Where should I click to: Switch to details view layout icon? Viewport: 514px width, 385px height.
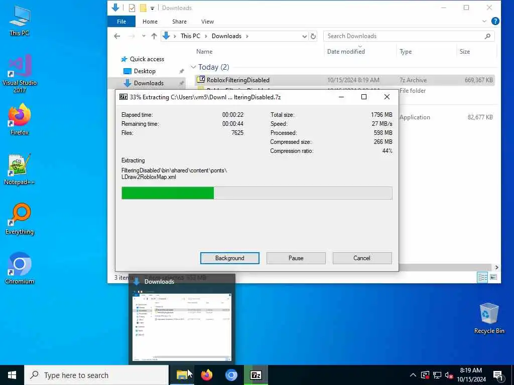(x=482, y=277)
